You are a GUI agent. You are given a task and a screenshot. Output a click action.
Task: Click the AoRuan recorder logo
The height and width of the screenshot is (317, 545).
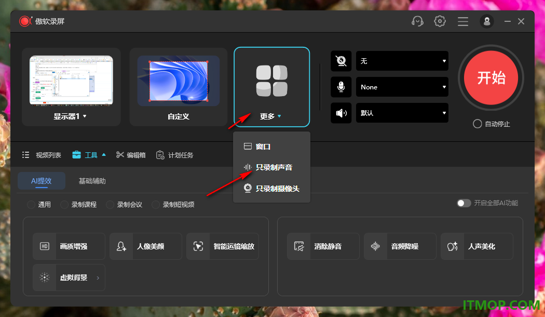click(x=25, y=21)
